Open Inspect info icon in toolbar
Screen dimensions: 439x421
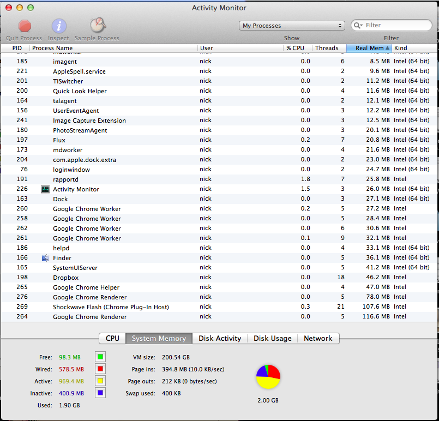(x=59, y=26)
